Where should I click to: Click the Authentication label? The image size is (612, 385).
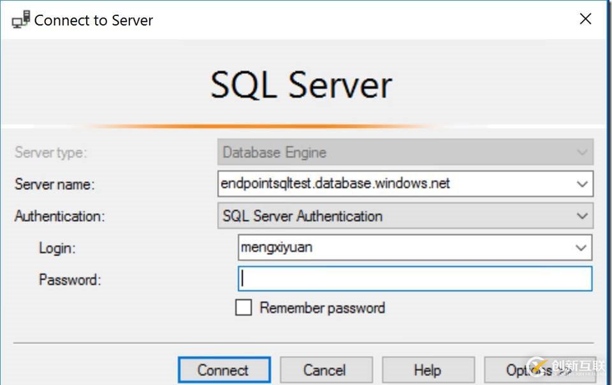(x=60, y=216)
